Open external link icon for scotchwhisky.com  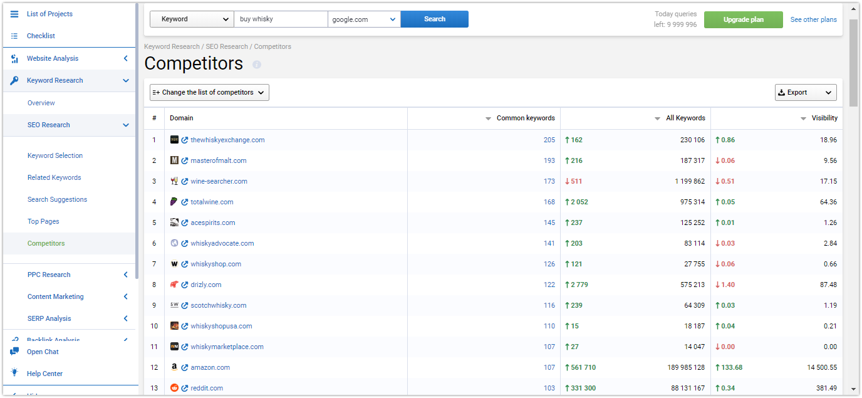pos(185,306)
